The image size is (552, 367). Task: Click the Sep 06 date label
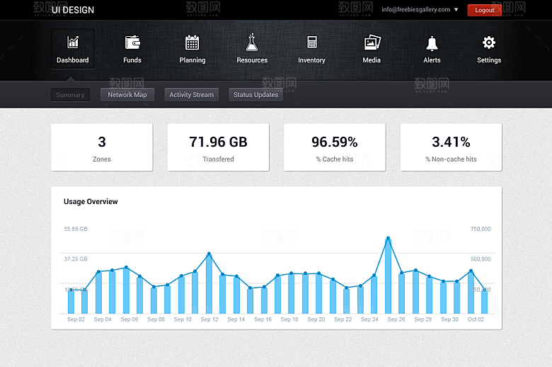coord(130,320)
